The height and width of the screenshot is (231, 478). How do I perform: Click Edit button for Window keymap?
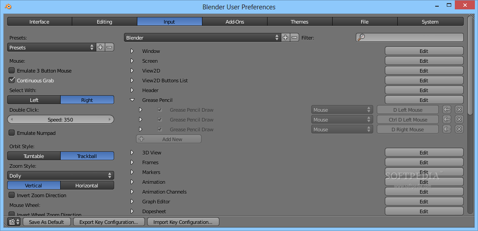[424, 51]
